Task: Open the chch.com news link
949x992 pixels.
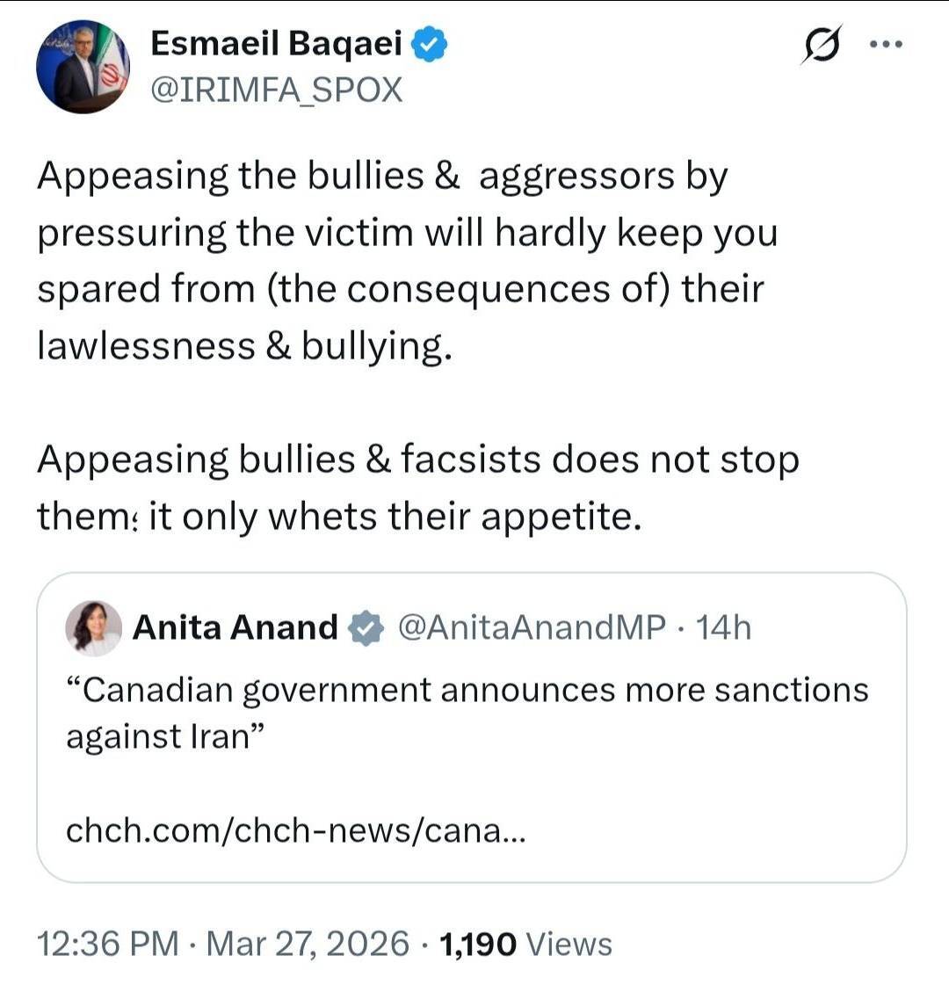Action: click(295, 829)
